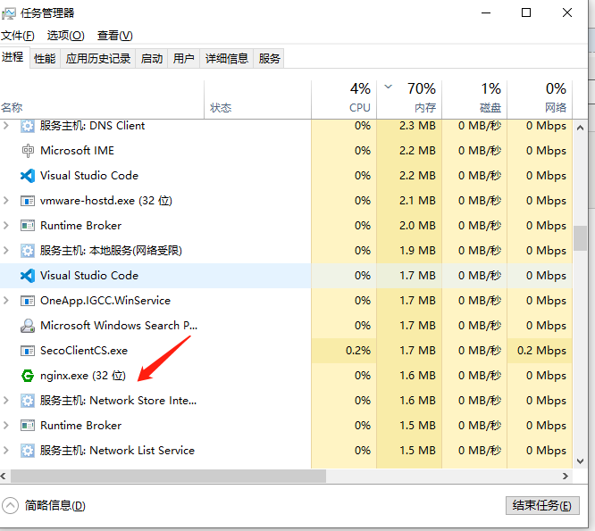This screenshot has height=531, width=595.
Task: Select the 进程 tab
Action: click(x=13, y=57)
